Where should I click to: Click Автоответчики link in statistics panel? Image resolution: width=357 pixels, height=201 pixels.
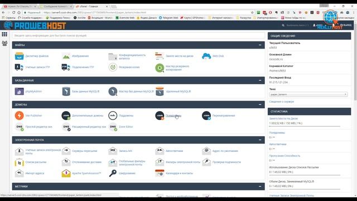click(x=278, y=144)
